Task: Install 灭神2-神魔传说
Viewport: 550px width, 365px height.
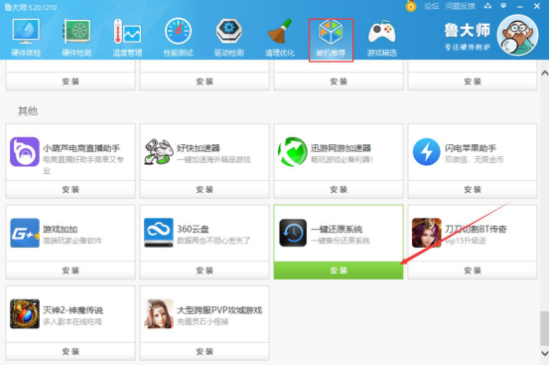Action: [70, 351]
